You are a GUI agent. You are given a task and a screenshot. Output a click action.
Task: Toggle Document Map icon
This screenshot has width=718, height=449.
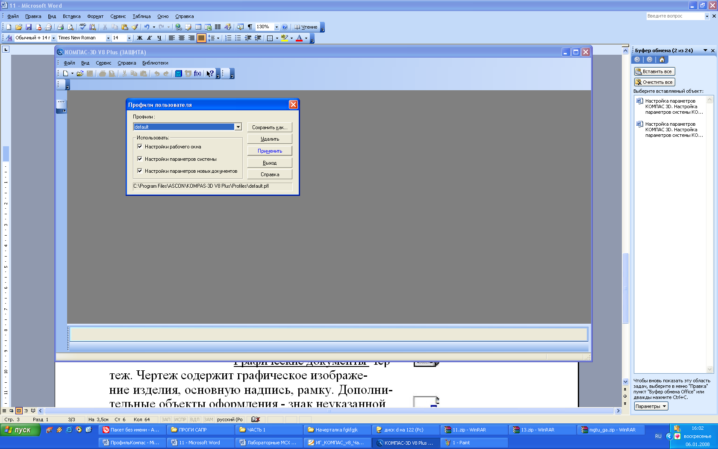[240, 27]
